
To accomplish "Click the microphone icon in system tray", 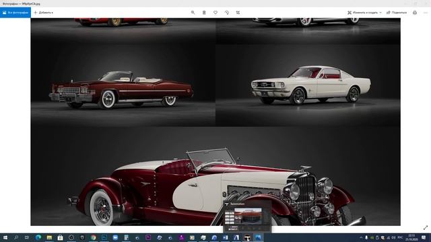I will 366,237.
